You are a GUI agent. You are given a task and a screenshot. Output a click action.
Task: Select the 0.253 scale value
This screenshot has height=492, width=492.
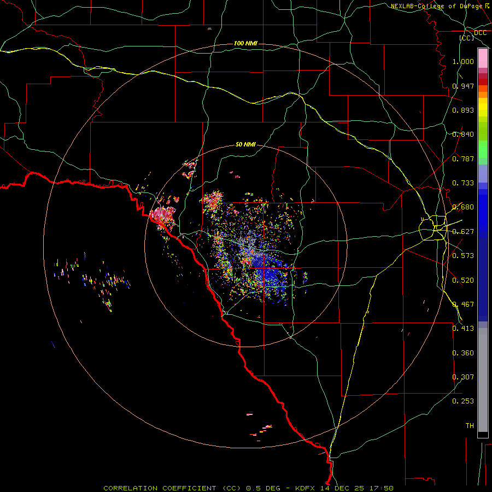click(x=463, y=401)
